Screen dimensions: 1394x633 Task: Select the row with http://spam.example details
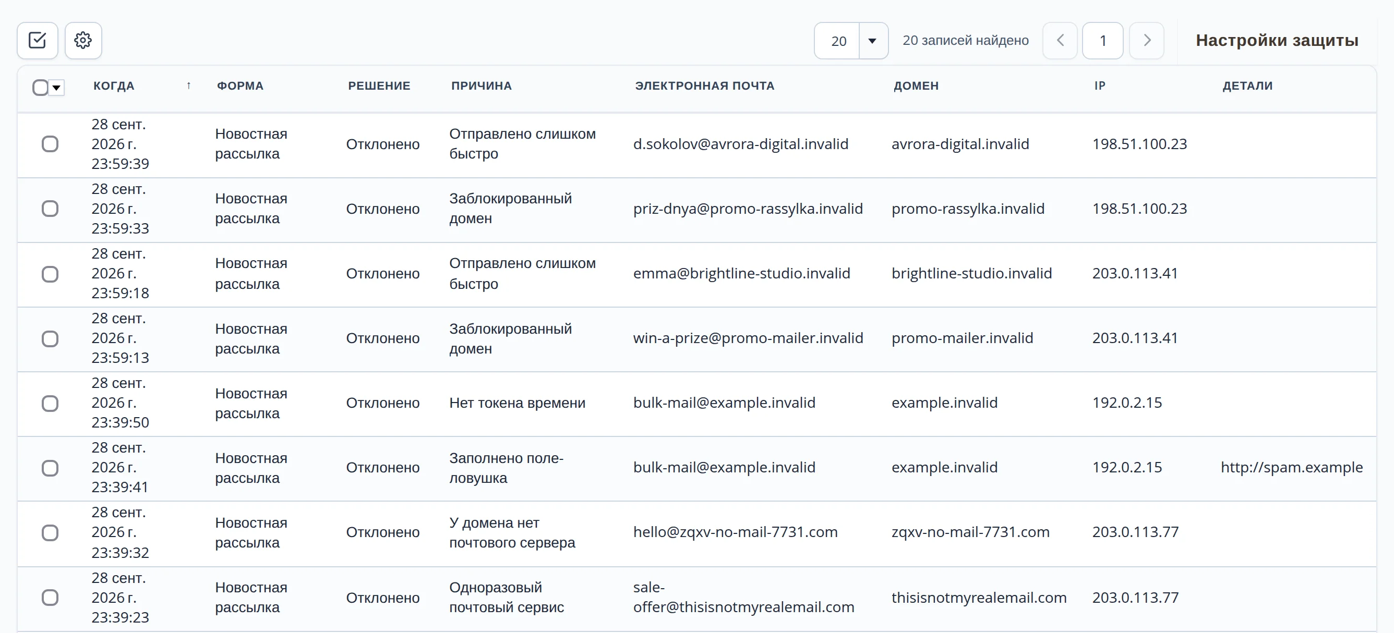(50, 468)
